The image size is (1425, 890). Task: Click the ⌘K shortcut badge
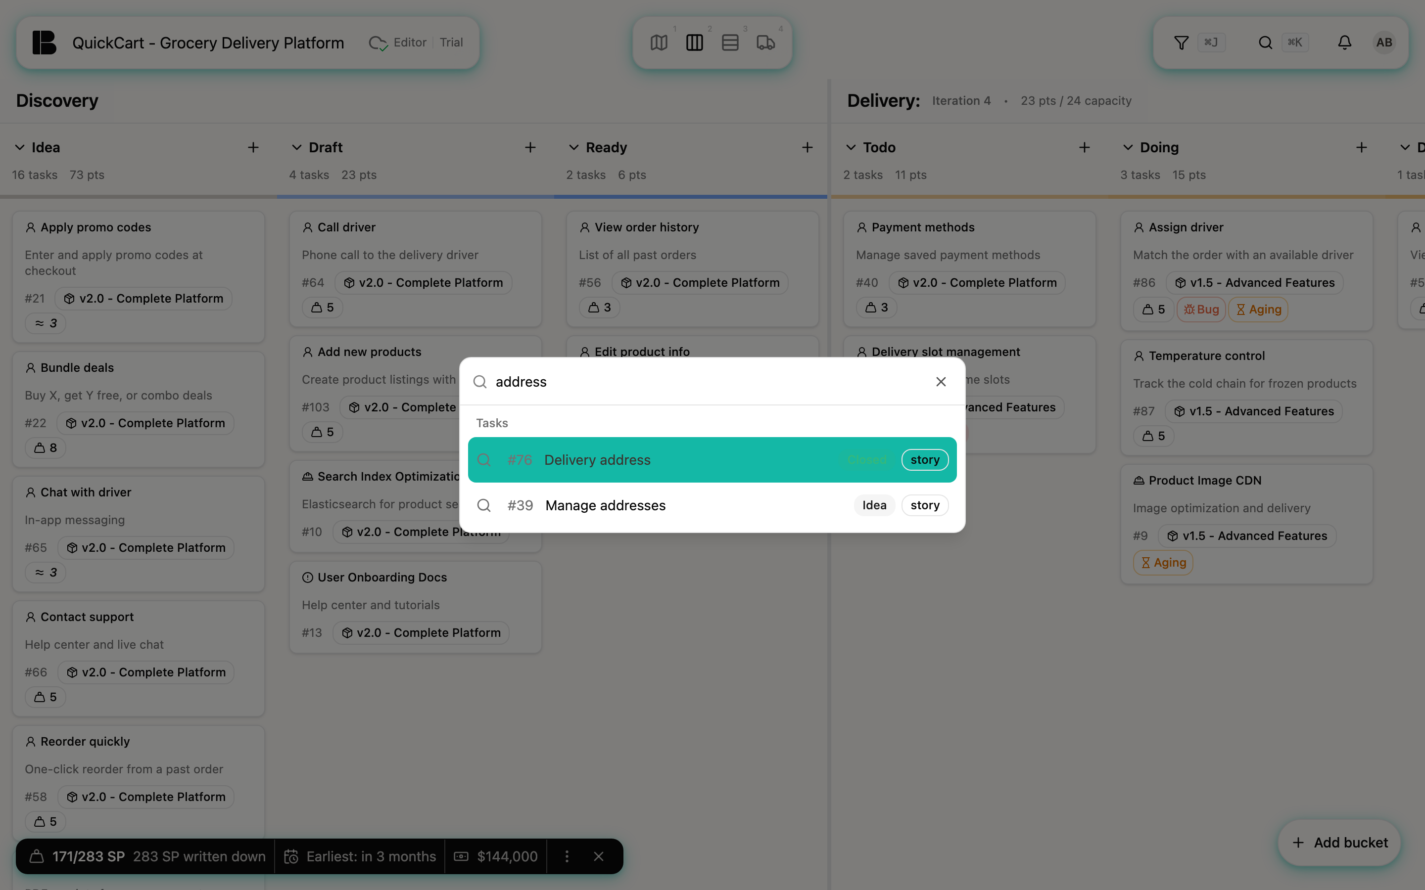[1295, 43]
